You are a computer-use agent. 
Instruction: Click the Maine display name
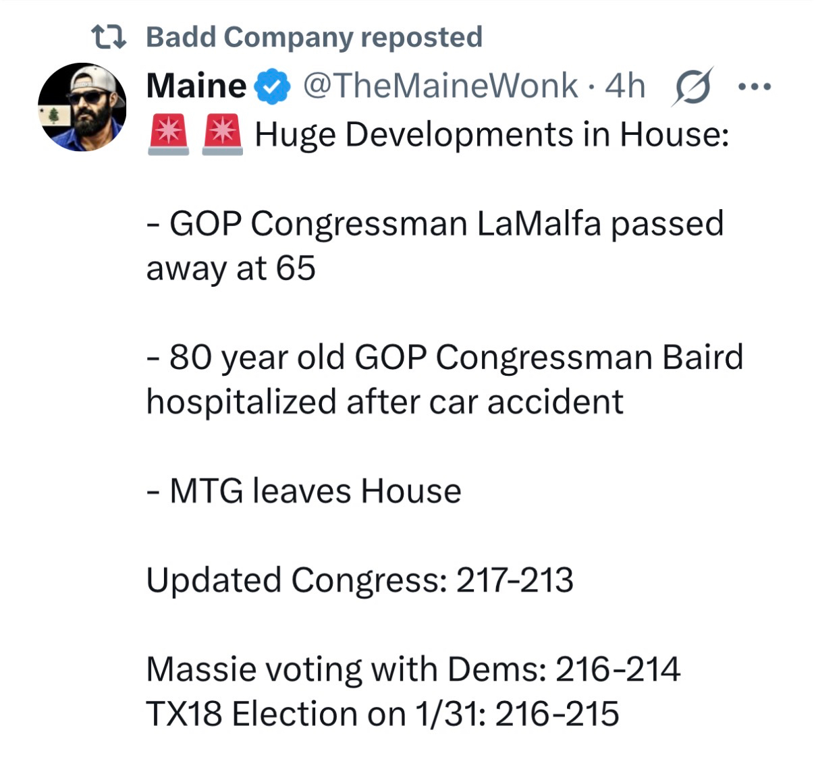pyautogui.click(x=196, y=86)
